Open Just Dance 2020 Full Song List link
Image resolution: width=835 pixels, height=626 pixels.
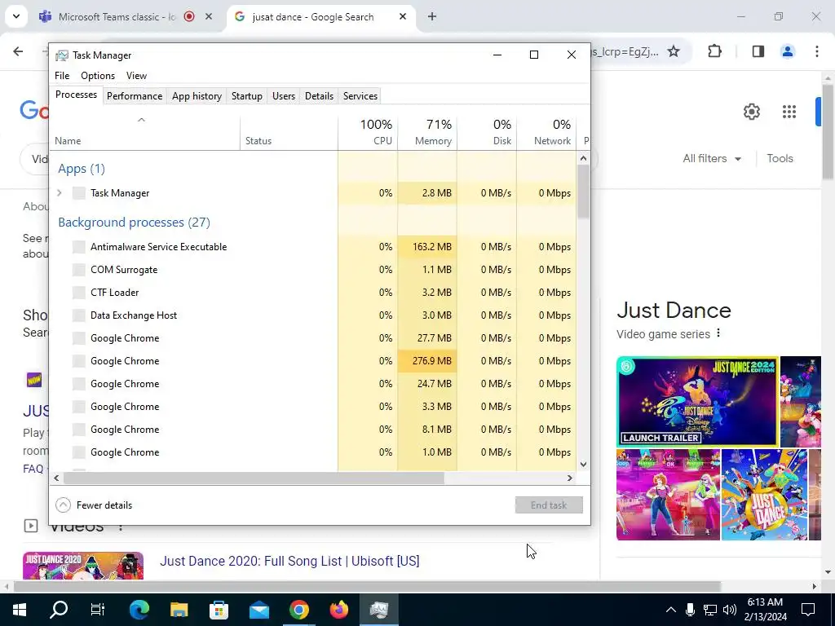click(289, 561)
